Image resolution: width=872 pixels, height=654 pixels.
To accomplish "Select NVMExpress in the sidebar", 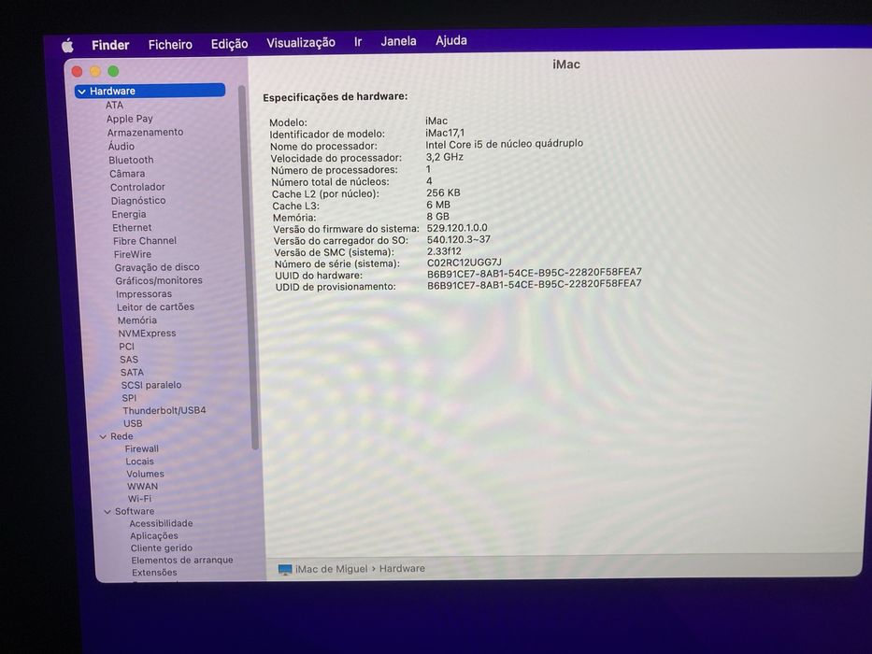I will [x=148, y=334].
